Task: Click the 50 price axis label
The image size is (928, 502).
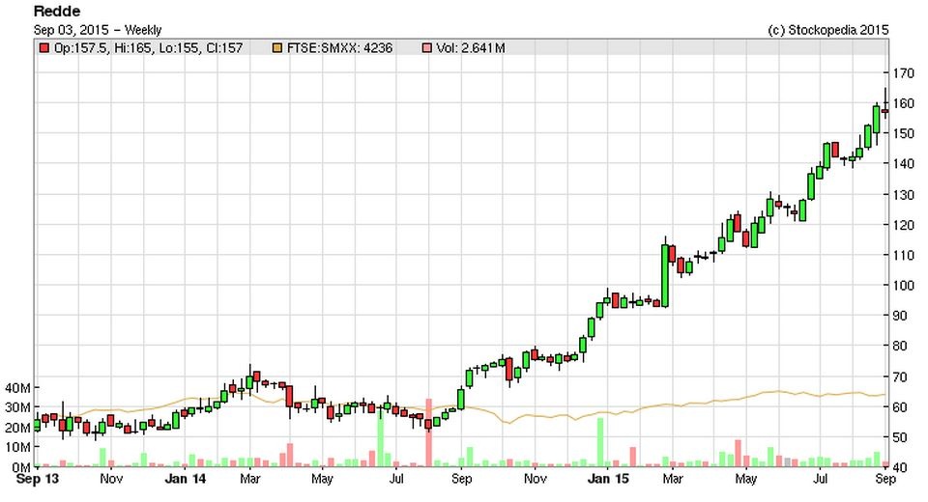Action: tap(900, 437)
